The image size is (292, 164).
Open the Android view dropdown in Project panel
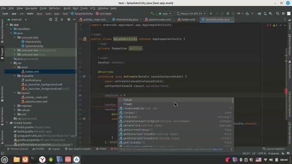tap(17, 19)
